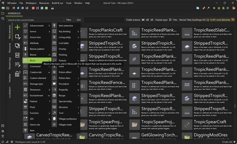Open the Help menu
This screenshot has width=237, height=144.
point(87,3)
